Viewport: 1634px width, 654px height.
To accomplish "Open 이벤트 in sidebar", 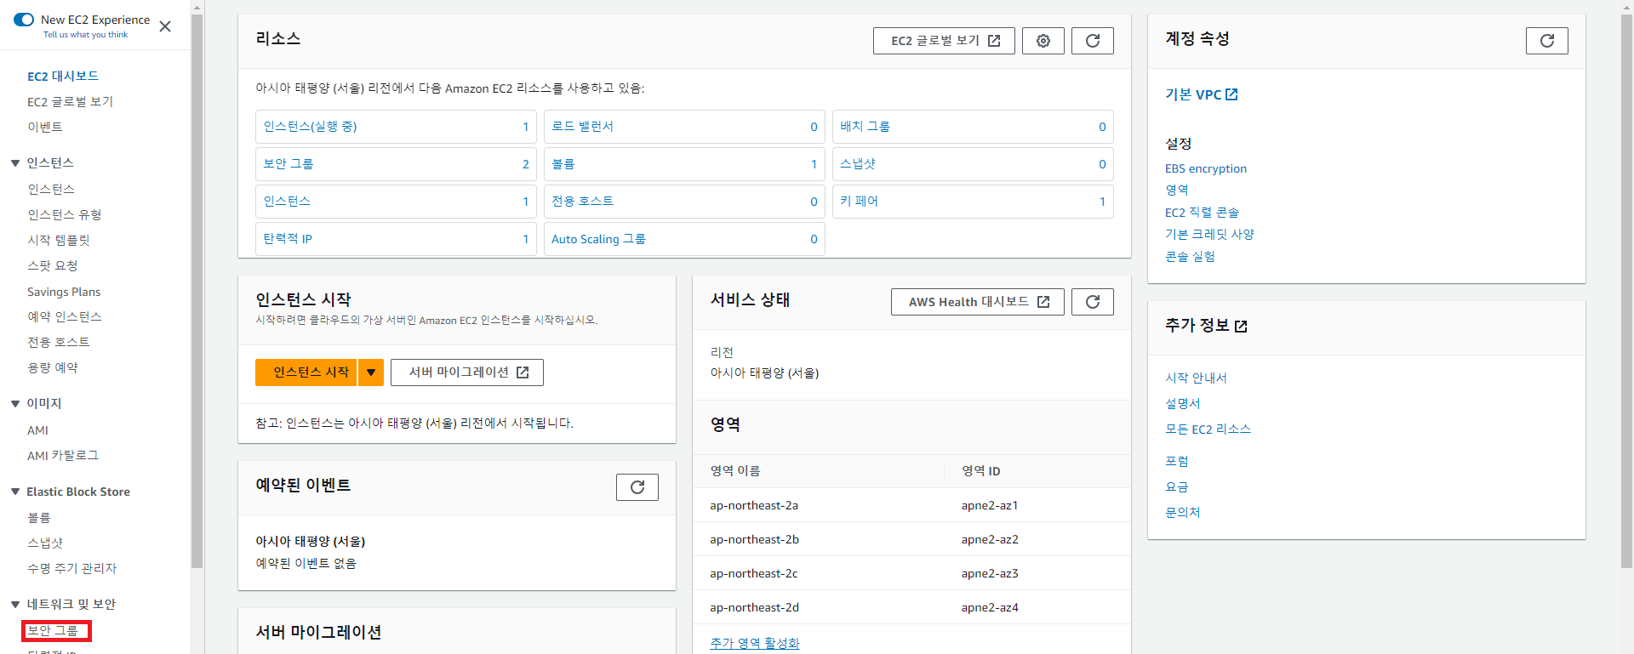I will (45, 127).
